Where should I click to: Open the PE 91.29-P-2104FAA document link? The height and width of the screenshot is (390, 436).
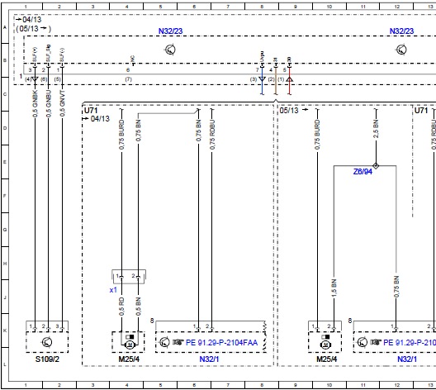221,342
